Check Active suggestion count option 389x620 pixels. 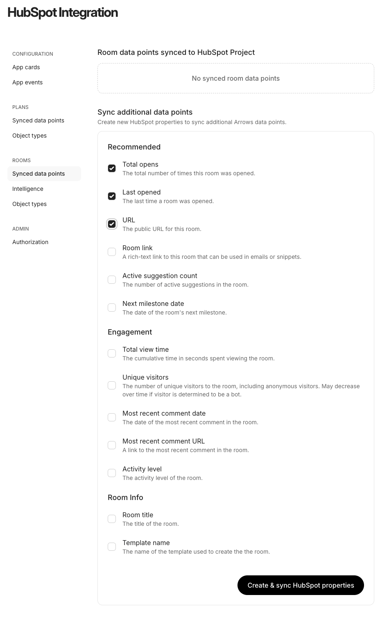[x=112, y=280]
